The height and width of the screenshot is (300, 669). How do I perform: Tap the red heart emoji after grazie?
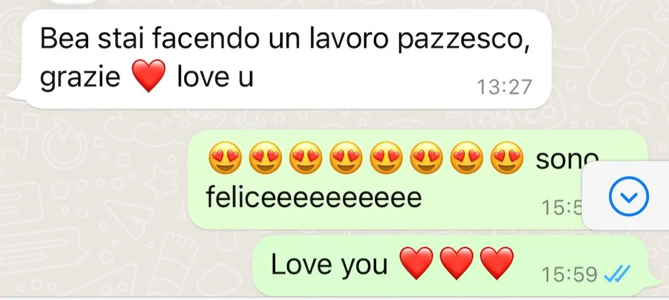point(148,76)
